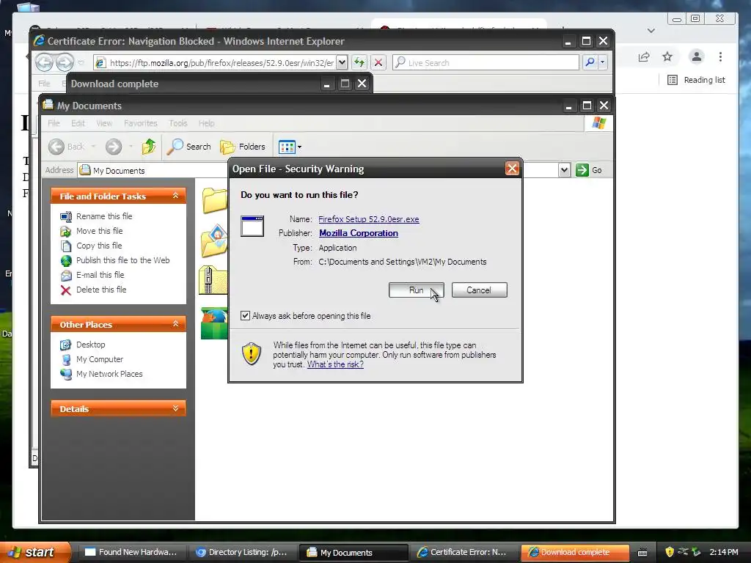Image resolution: width=751 pixels, height=563 pixels.
Task: Click the Live Search magnifier button
Action: click(x=590, y=62)
